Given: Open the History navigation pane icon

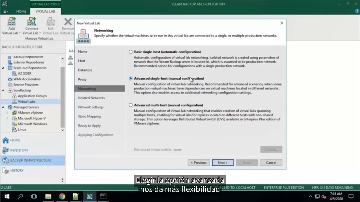Looking at the screenshot, I should click(x=5, y=170).
